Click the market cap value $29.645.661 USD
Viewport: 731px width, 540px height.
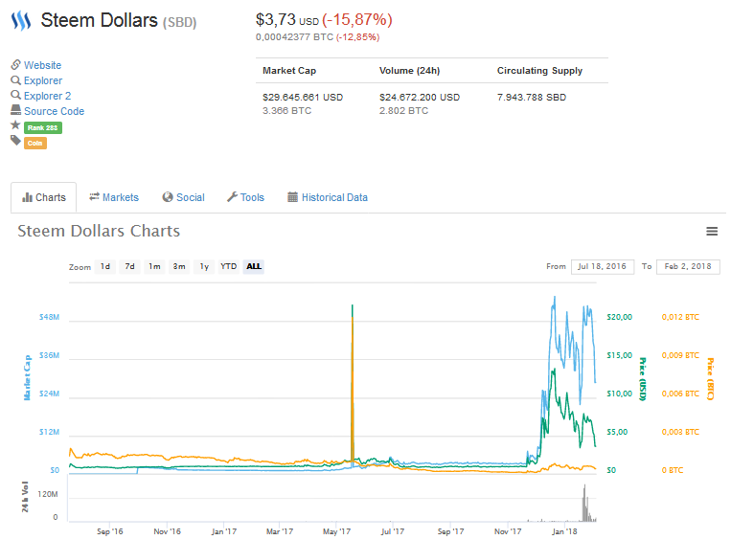[x=303, y=98]
